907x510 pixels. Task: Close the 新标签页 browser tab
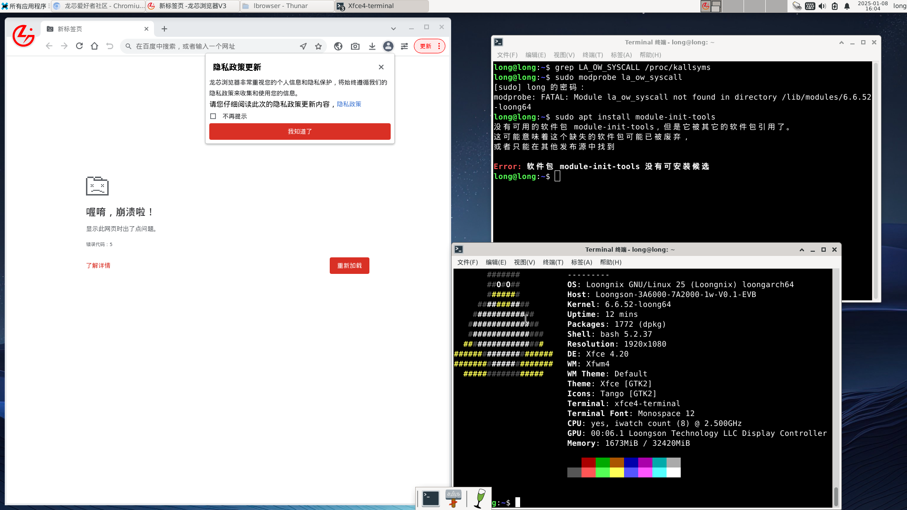146,29
